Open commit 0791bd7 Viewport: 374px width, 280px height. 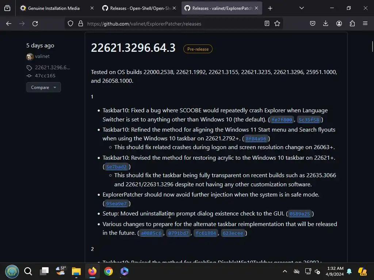click(x=178, y=233)
